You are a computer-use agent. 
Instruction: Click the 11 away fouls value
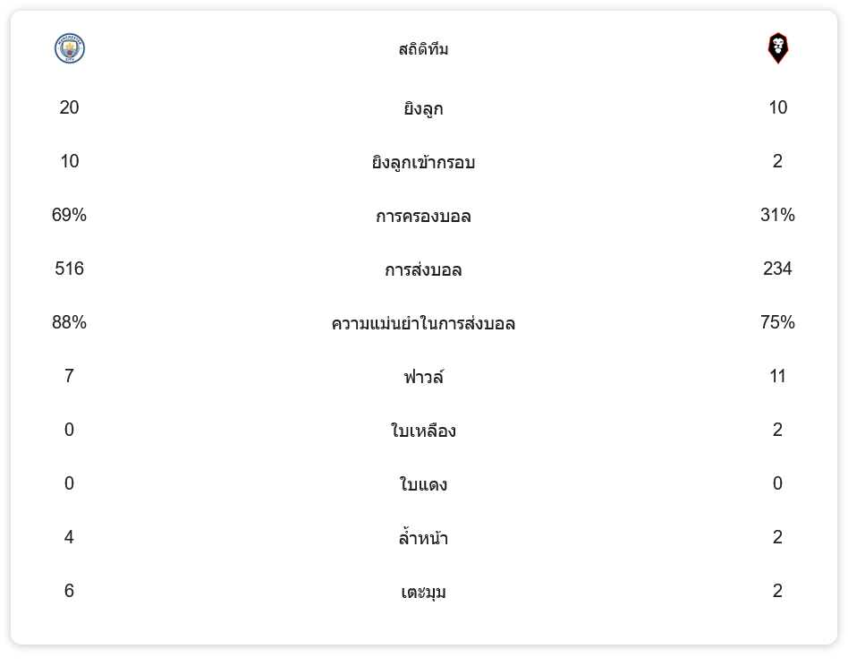point(777,376)
